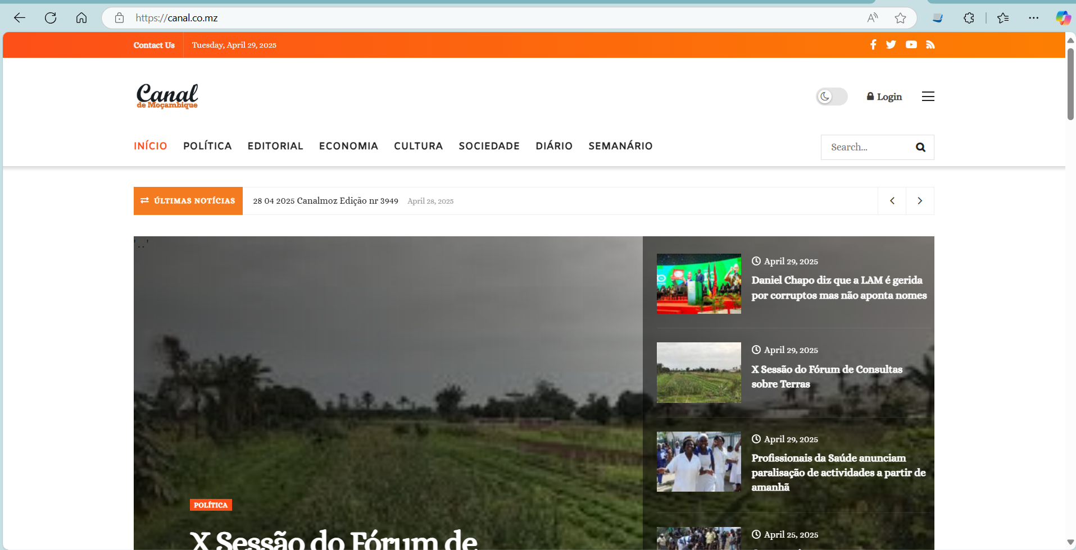The width and height of the screenshot is (1076, 550).
Task: Open green field Fórum de Consultas thumbnail
Action: [x=699, y=373]
